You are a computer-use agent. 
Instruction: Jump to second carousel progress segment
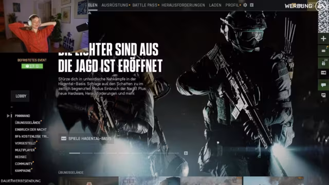pyautogui.click(x=87, y=153)
